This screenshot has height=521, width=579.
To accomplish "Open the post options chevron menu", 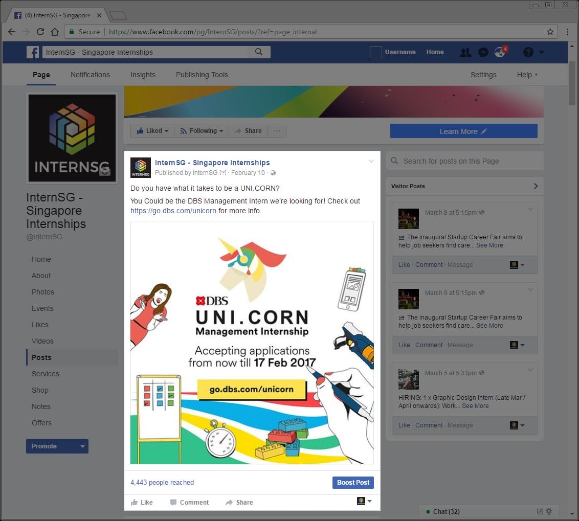I will click(371, 162).
